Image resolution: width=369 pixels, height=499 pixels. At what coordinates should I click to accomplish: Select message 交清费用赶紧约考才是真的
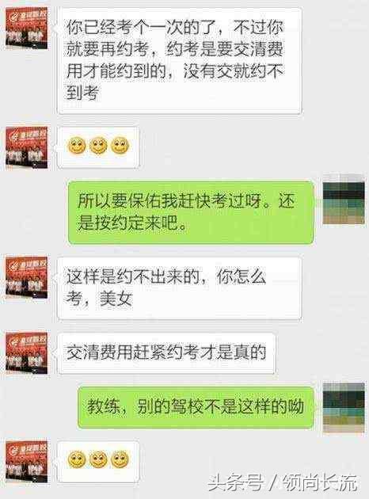[x=166, y=353]
